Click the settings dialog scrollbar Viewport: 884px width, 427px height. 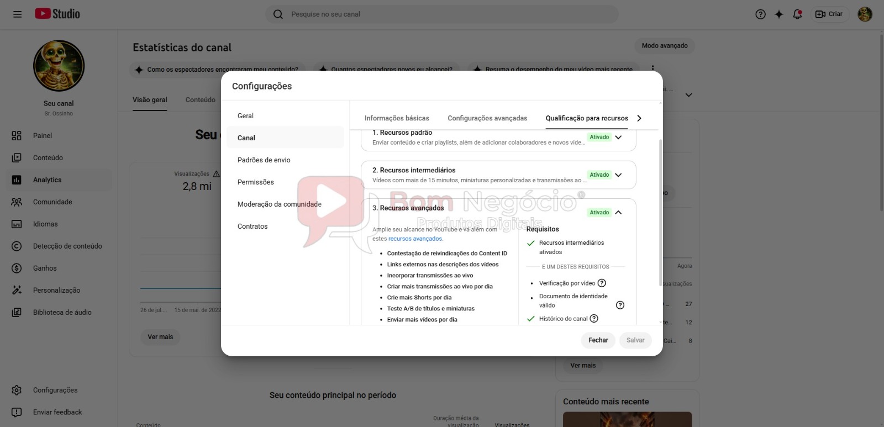point(660,213)
